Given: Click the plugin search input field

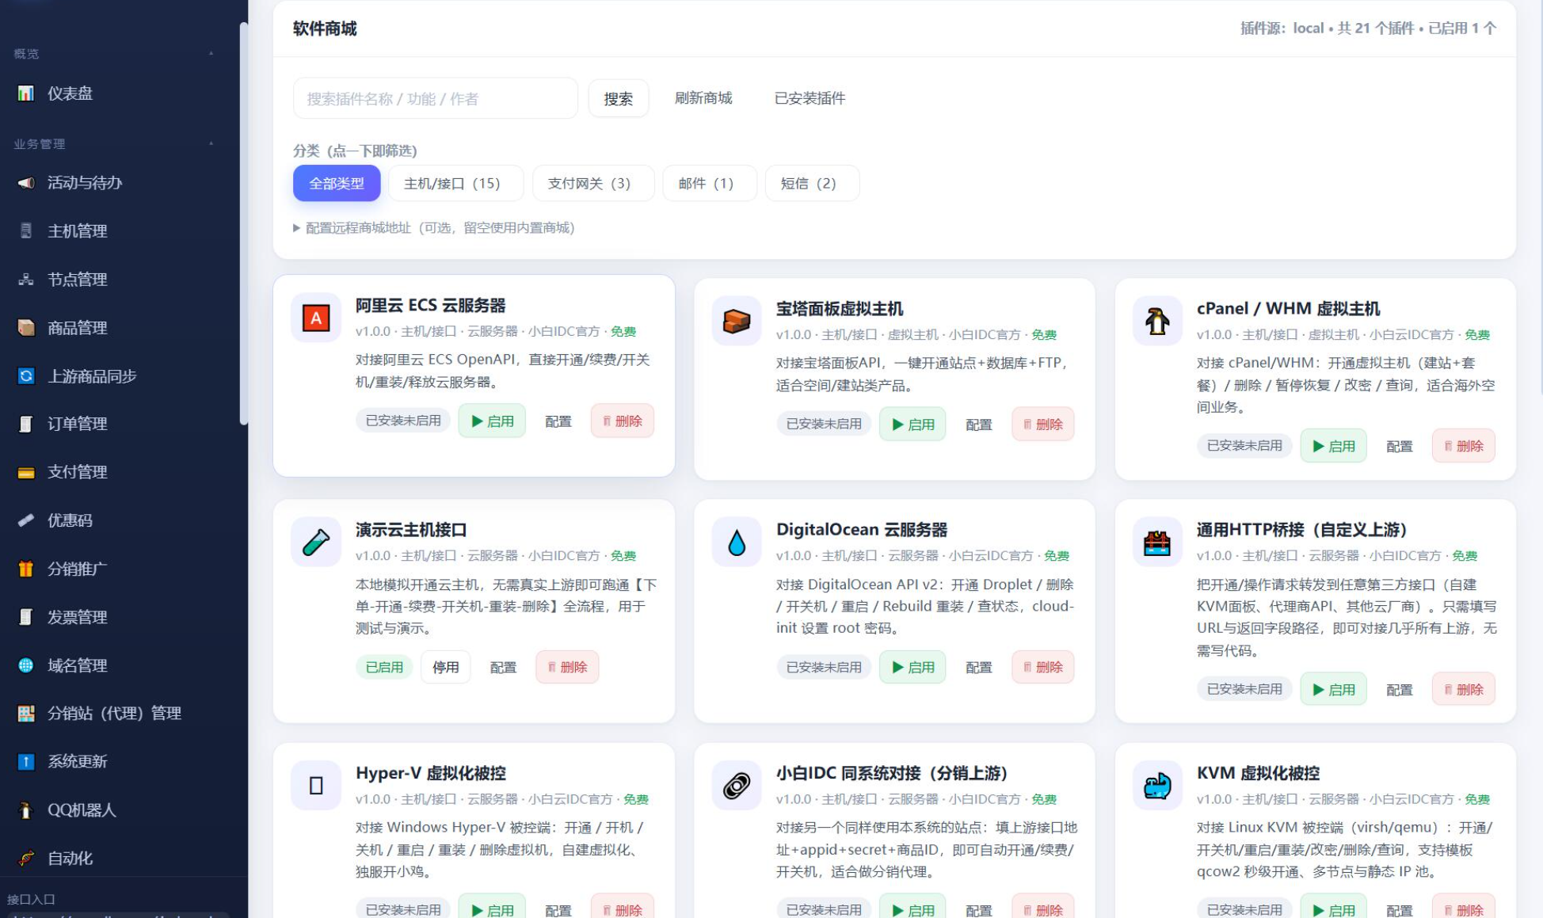Looking at the screenshot, I should pyautogui.click(x=436, y=99).
